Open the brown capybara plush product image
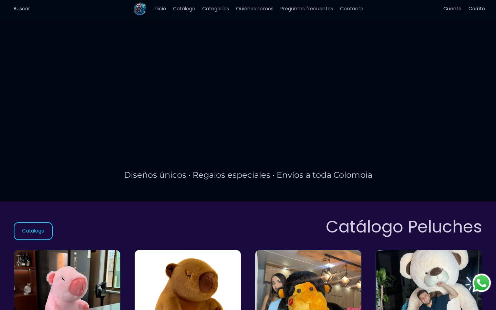This screenshot has width=496, height=310. pos(188,280)
